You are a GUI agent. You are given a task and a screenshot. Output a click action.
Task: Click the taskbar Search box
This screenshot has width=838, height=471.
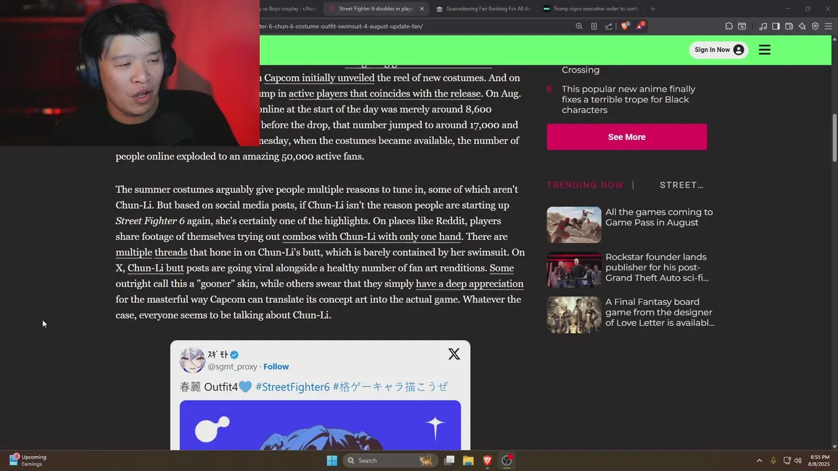point(389,461)
